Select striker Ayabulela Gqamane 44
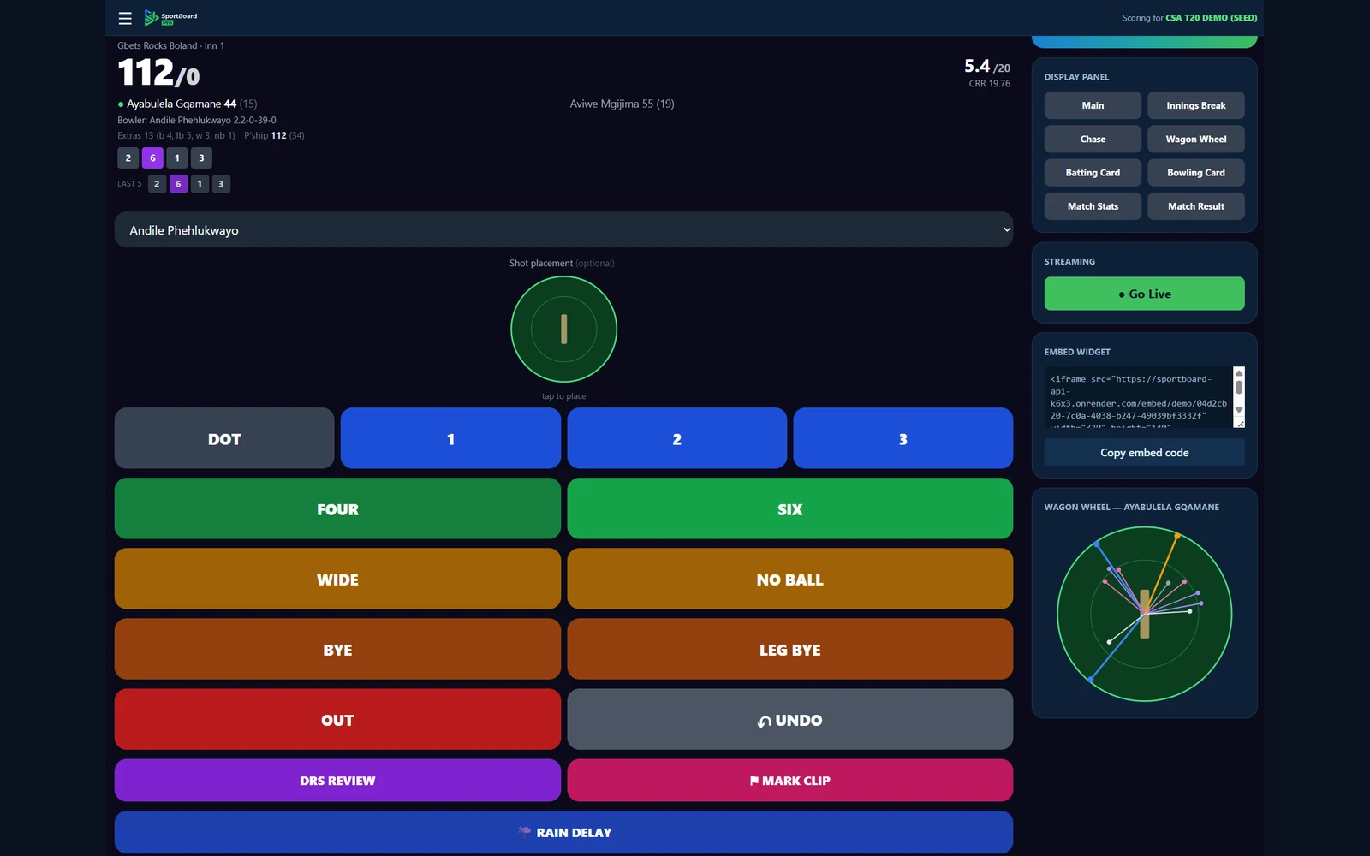The image size is (1370, 856). [187, 104]
